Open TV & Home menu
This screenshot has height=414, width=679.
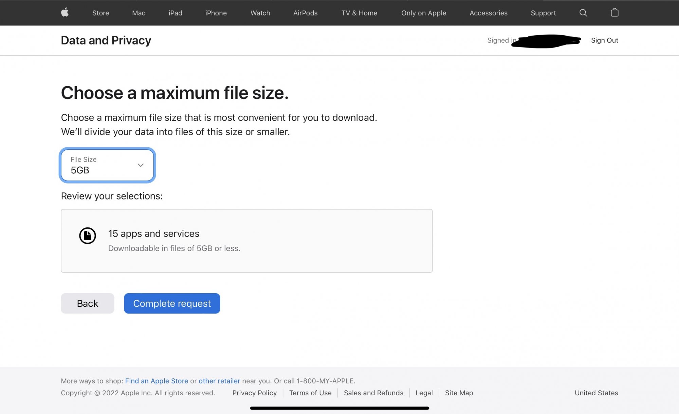359,13
